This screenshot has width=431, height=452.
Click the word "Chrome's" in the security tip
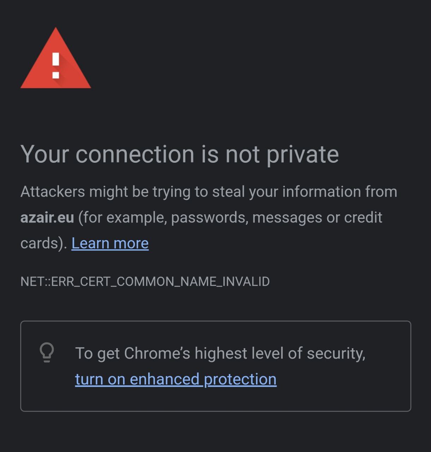157,353
